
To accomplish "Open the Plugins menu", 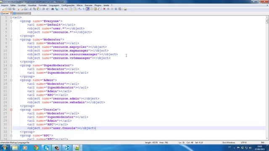I will tap(98, 5).
